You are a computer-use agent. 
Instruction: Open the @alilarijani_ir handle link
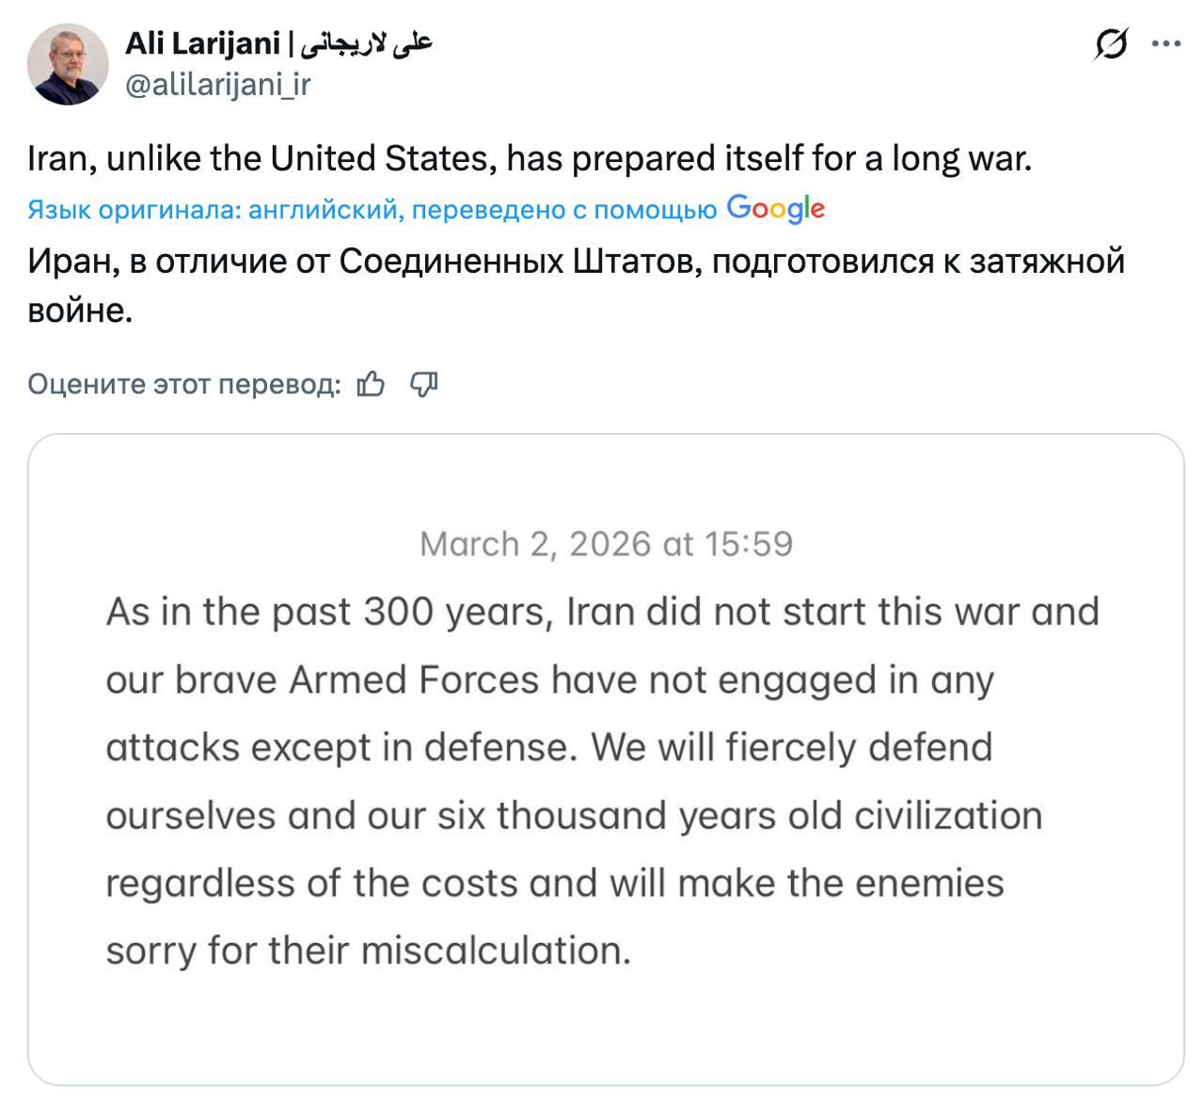(217, 85)
